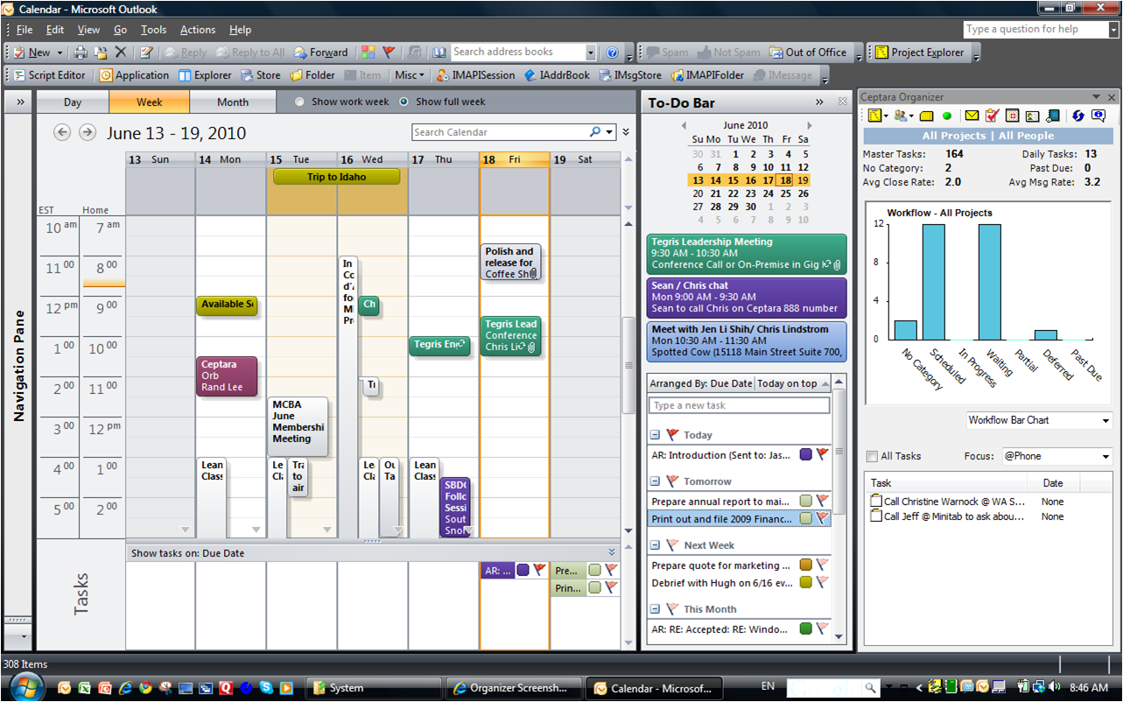Go to previous week with back arrow

click(61, 132)
